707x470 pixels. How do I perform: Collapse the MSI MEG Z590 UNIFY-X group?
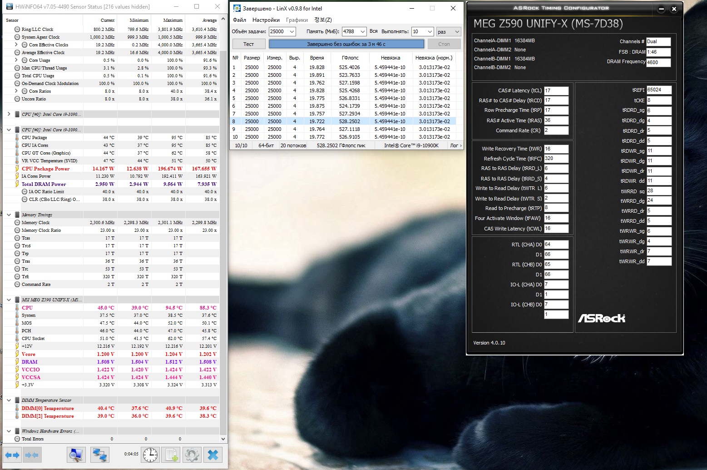[9, 300]
